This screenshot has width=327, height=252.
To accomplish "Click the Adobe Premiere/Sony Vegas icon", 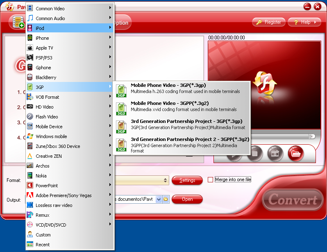I will (x=30, y=195).
